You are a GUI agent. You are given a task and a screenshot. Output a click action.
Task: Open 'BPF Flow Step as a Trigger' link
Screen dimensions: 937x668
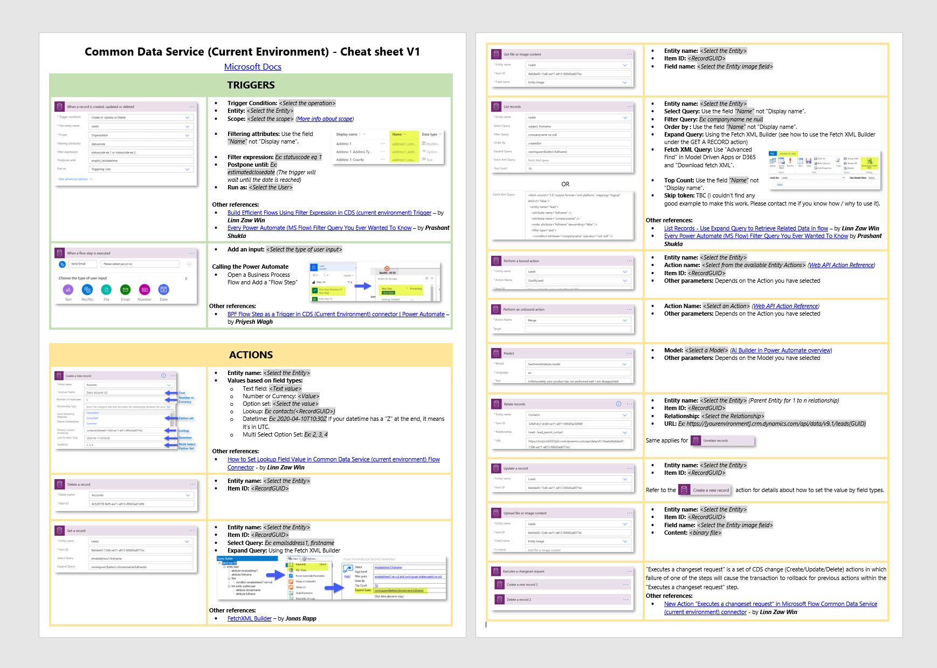336,314
